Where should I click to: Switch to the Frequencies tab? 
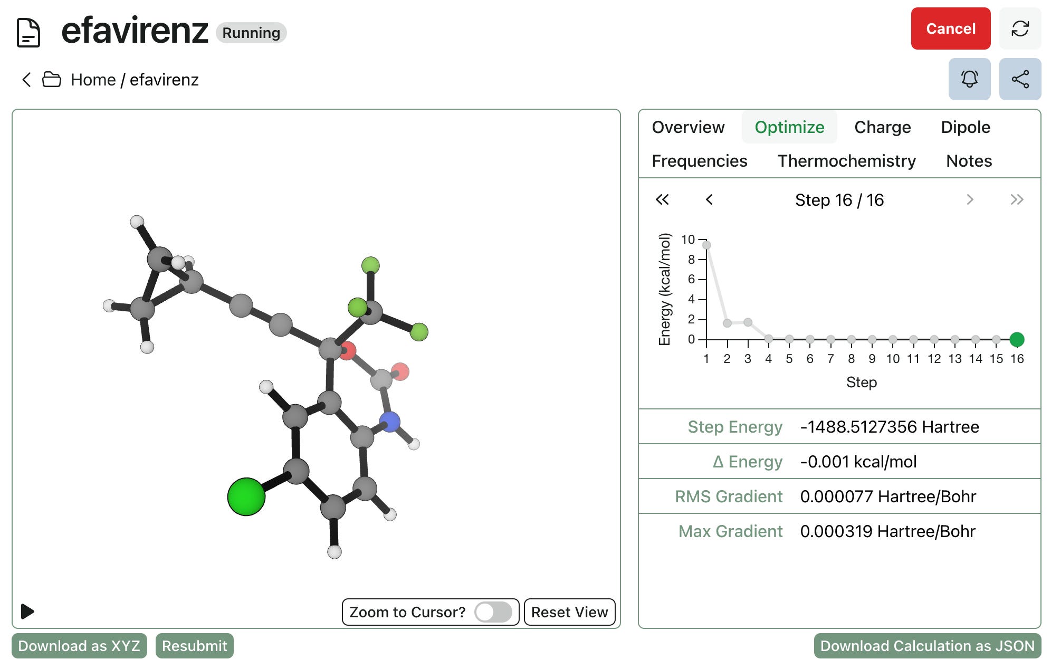pyautogui.click(x=699, y=161)
